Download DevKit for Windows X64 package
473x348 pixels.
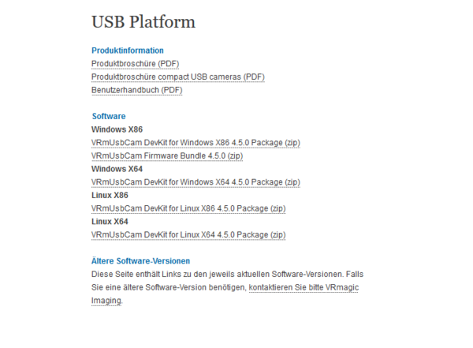(x=196, y=182)
